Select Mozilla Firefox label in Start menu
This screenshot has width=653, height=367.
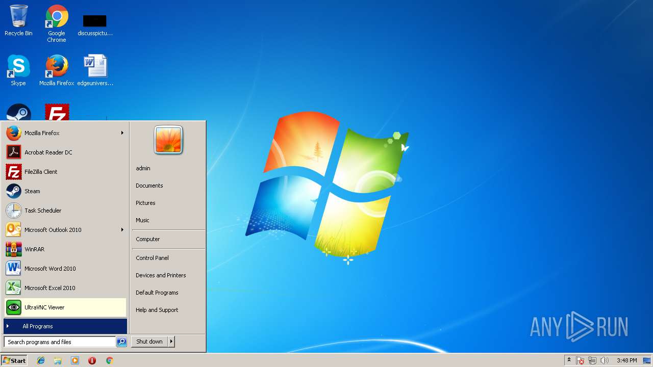click(42, 133)
